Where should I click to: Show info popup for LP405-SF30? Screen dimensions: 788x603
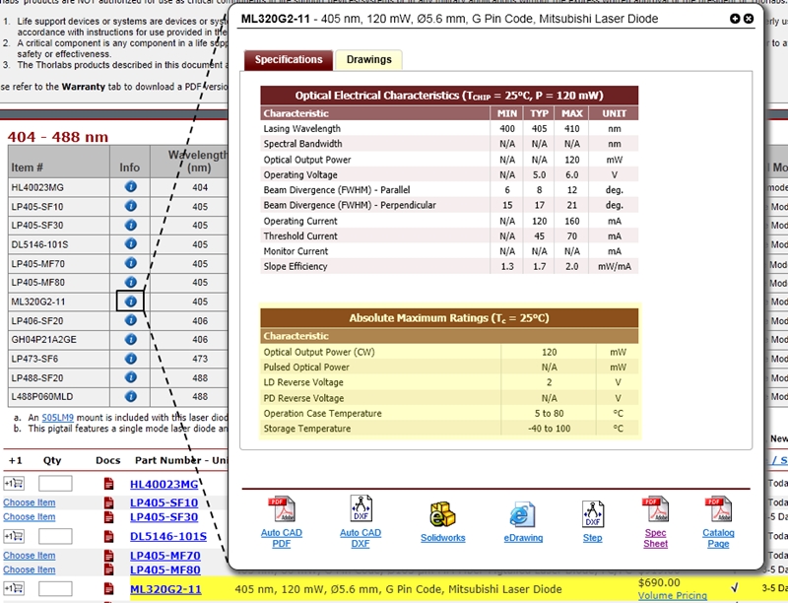click(131, 225)
